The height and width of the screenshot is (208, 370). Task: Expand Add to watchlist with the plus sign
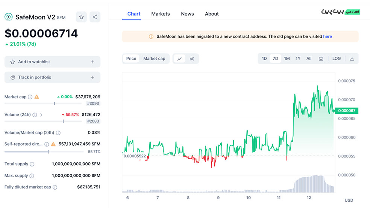pyautogui.click(x=92, y=62)
